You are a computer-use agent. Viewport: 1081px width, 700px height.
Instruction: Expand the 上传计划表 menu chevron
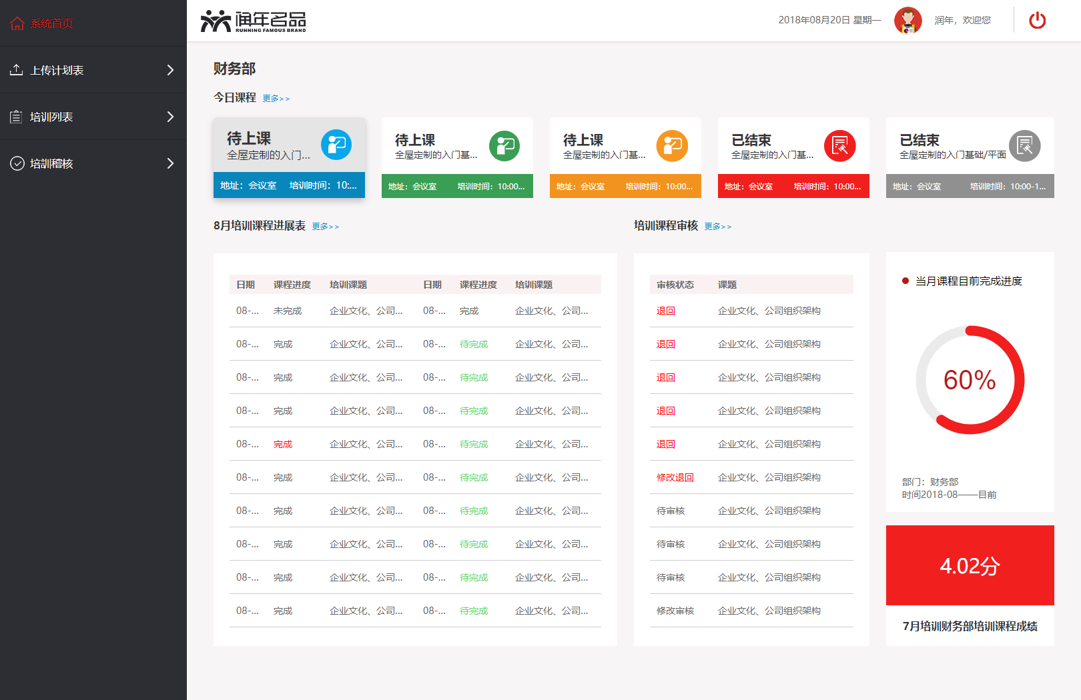170,70
